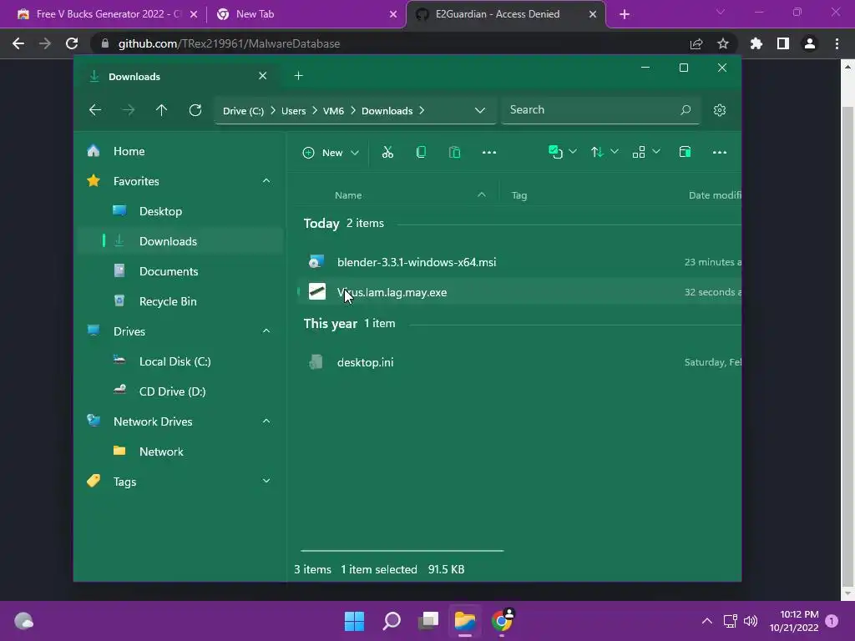Click the Tag column header

pyautogui.click(x=519, y=195)
